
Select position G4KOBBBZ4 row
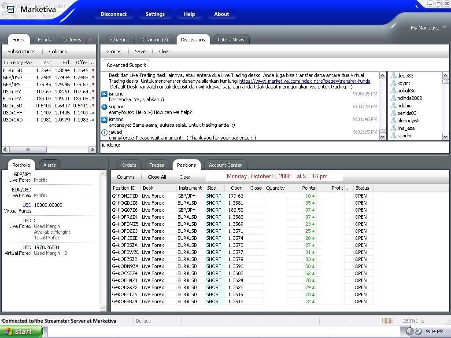click(x=242, y=301)
